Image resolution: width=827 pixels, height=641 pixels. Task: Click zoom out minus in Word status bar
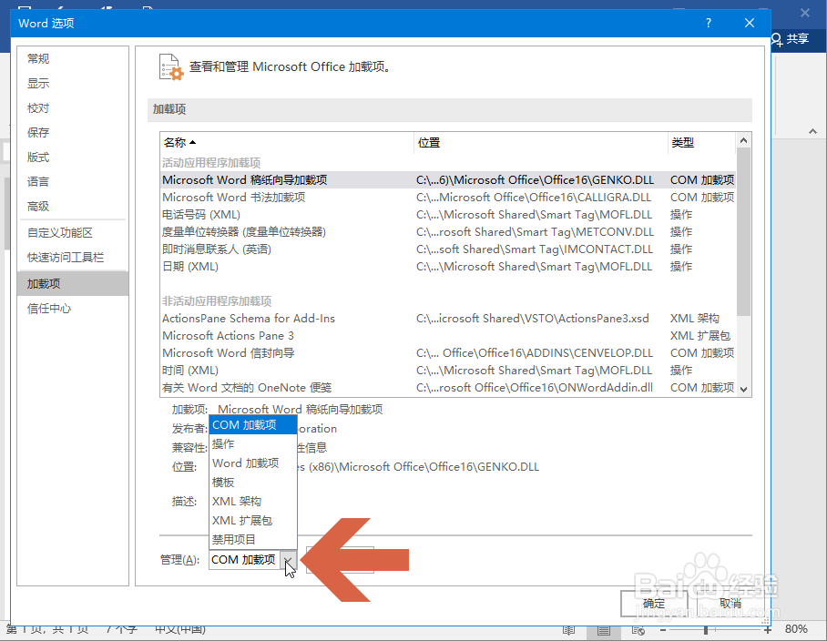(x=663, y=629)
